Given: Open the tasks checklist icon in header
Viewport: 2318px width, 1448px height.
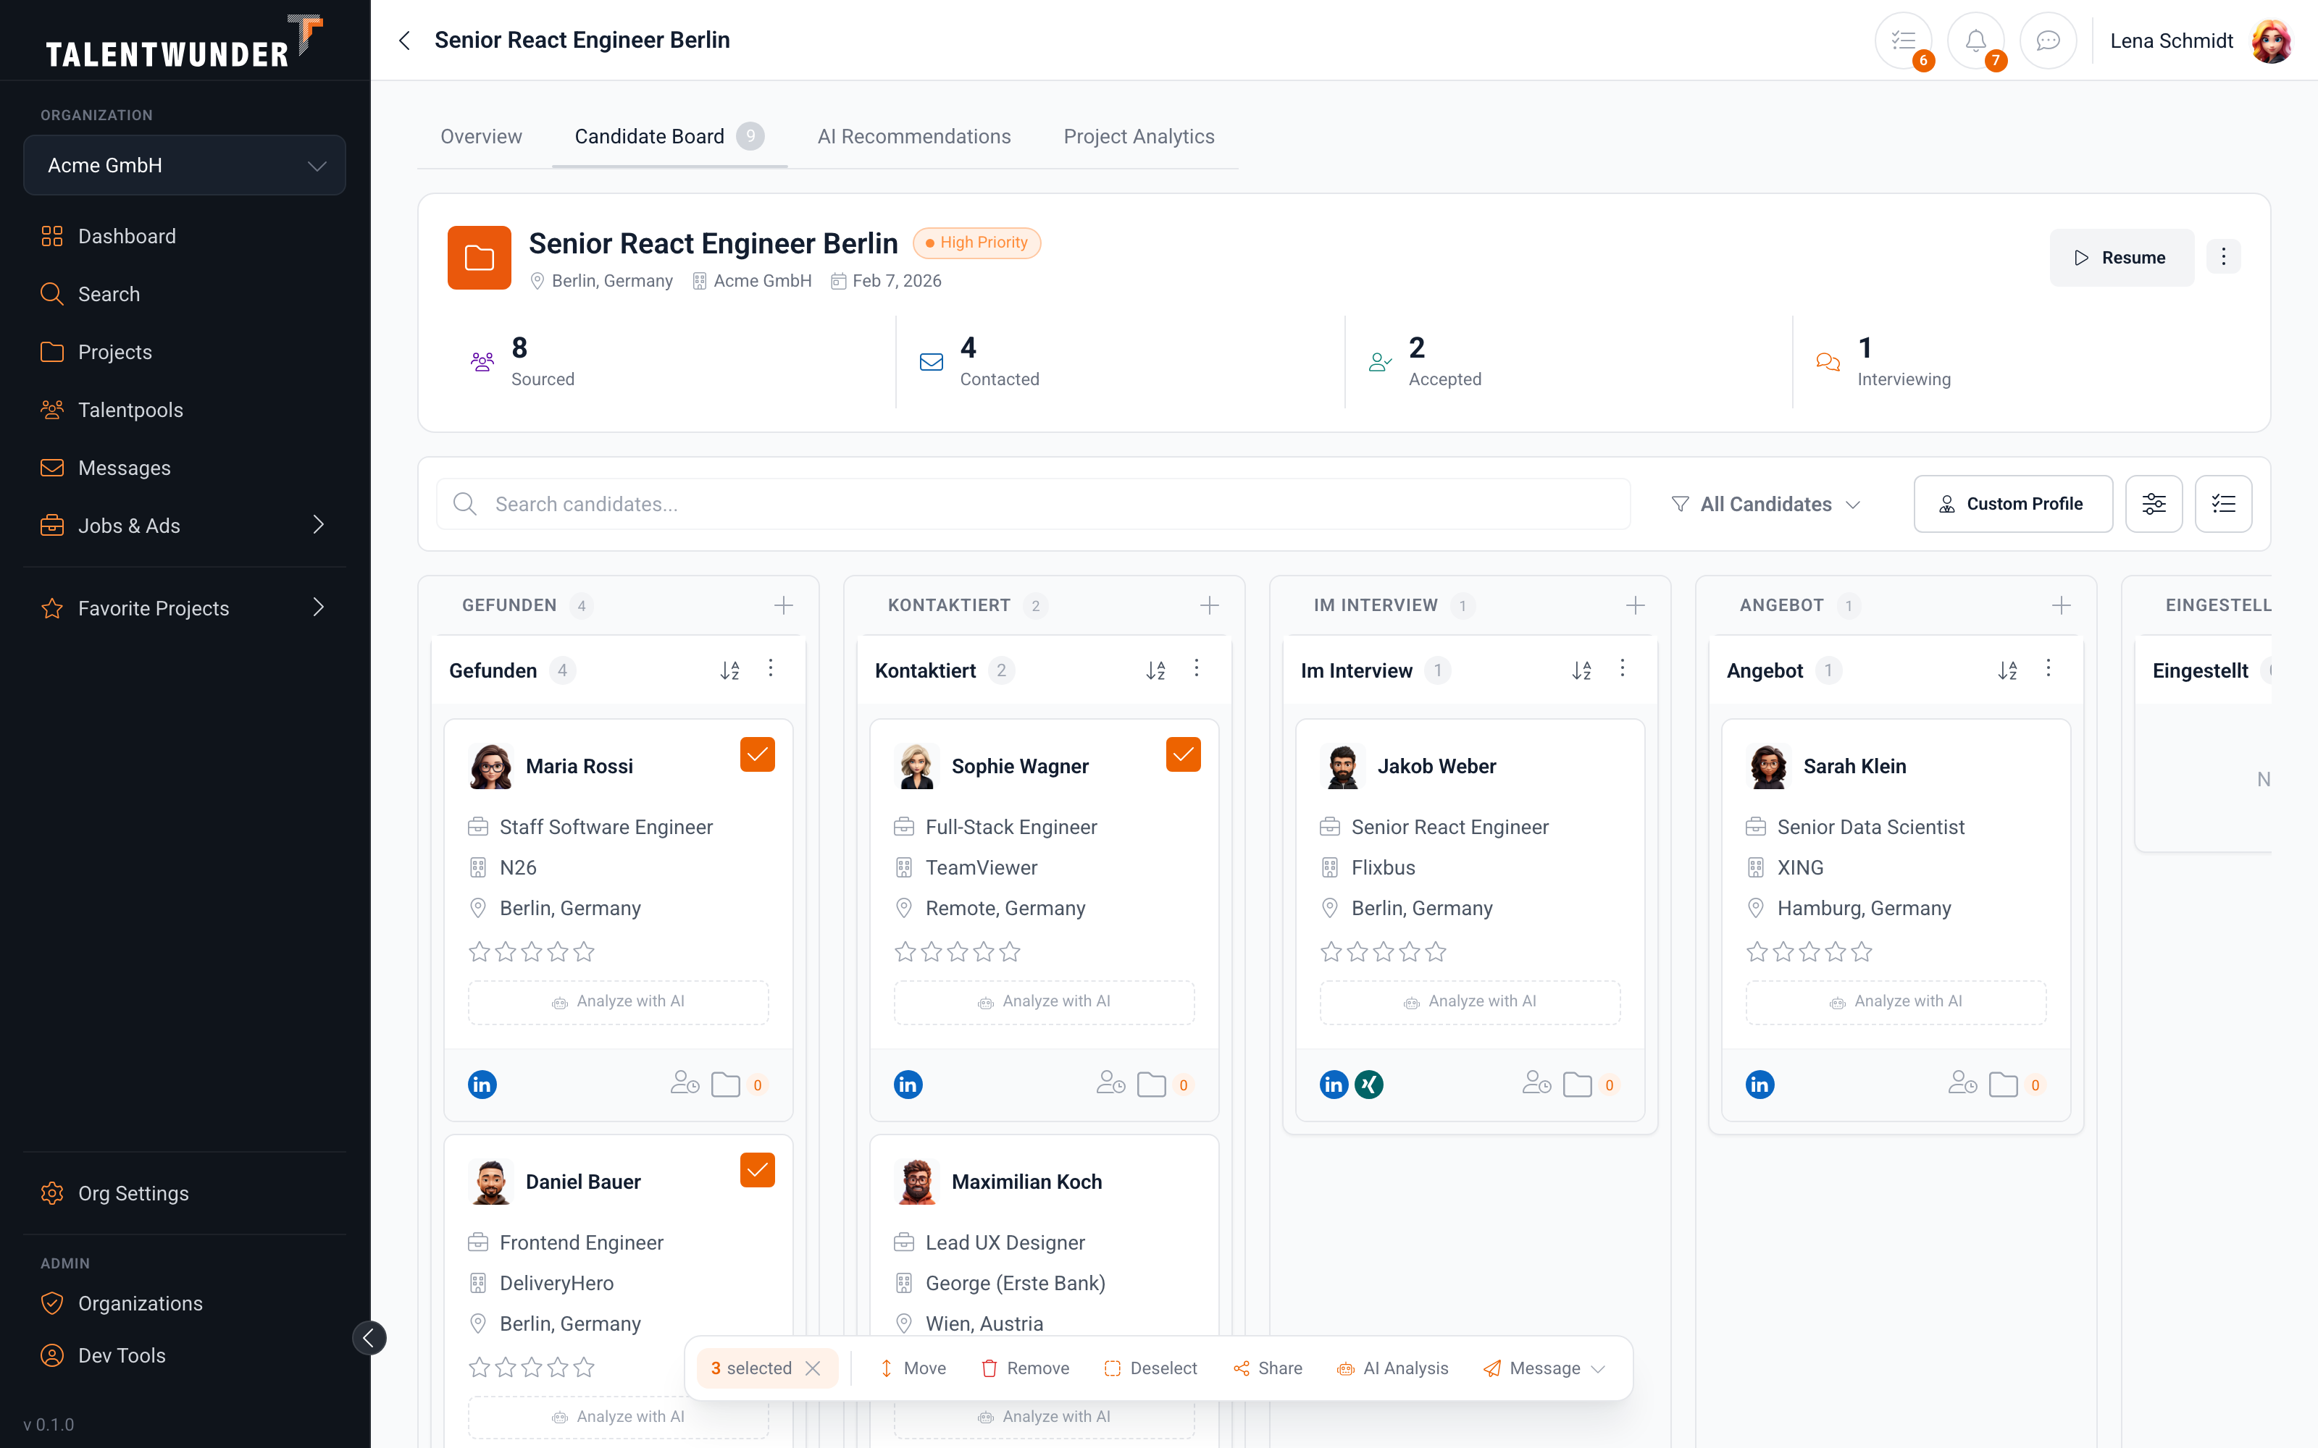Looking at the screenshot, I should [1903, 41].
